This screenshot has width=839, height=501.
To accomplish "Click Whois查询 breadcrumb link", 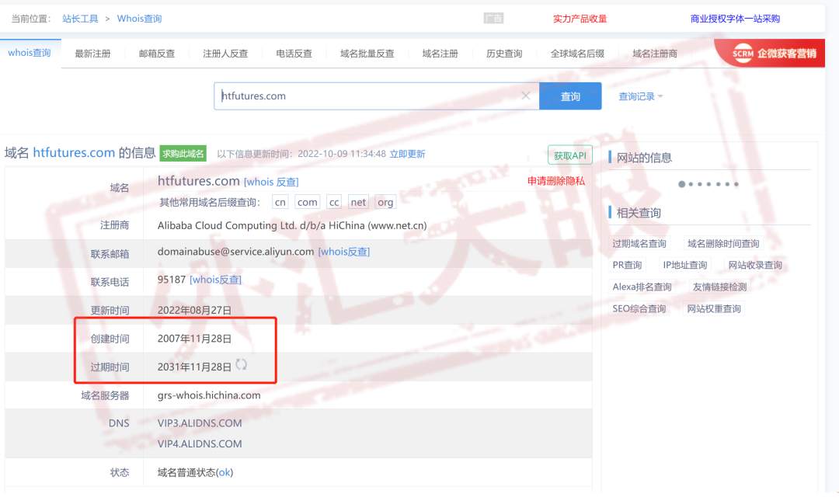I will point(139,19).
